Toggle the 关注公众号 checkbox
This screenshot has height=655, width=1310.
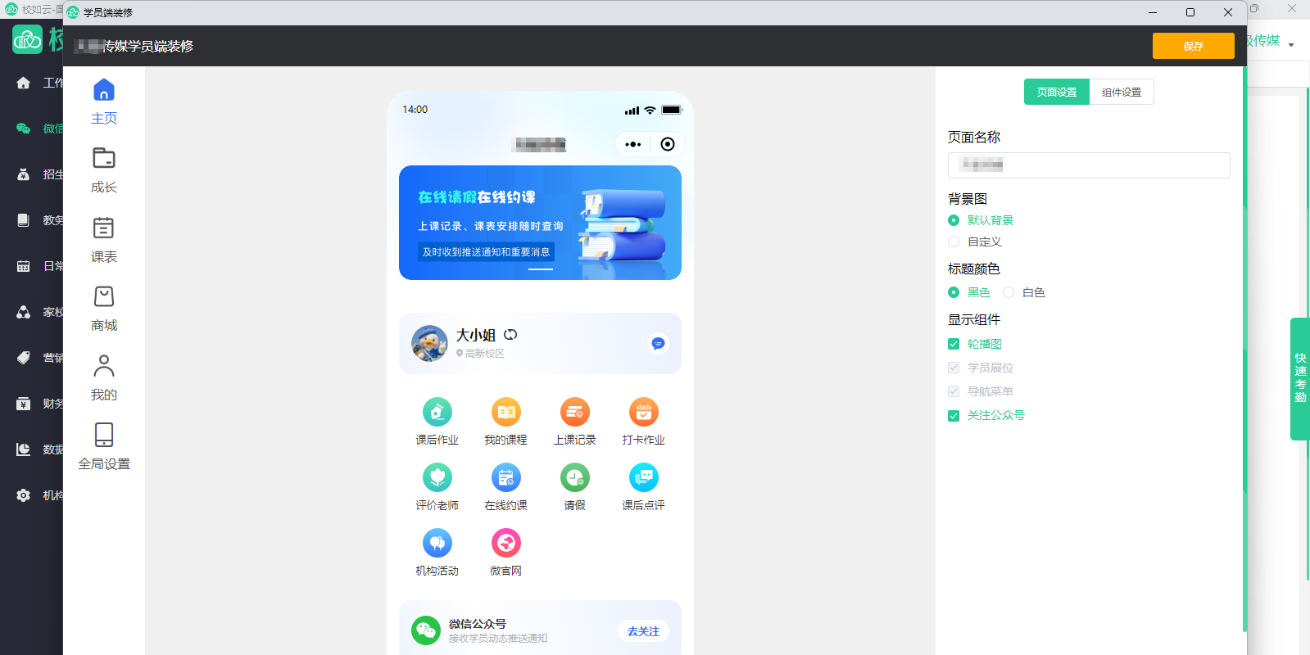954,416
